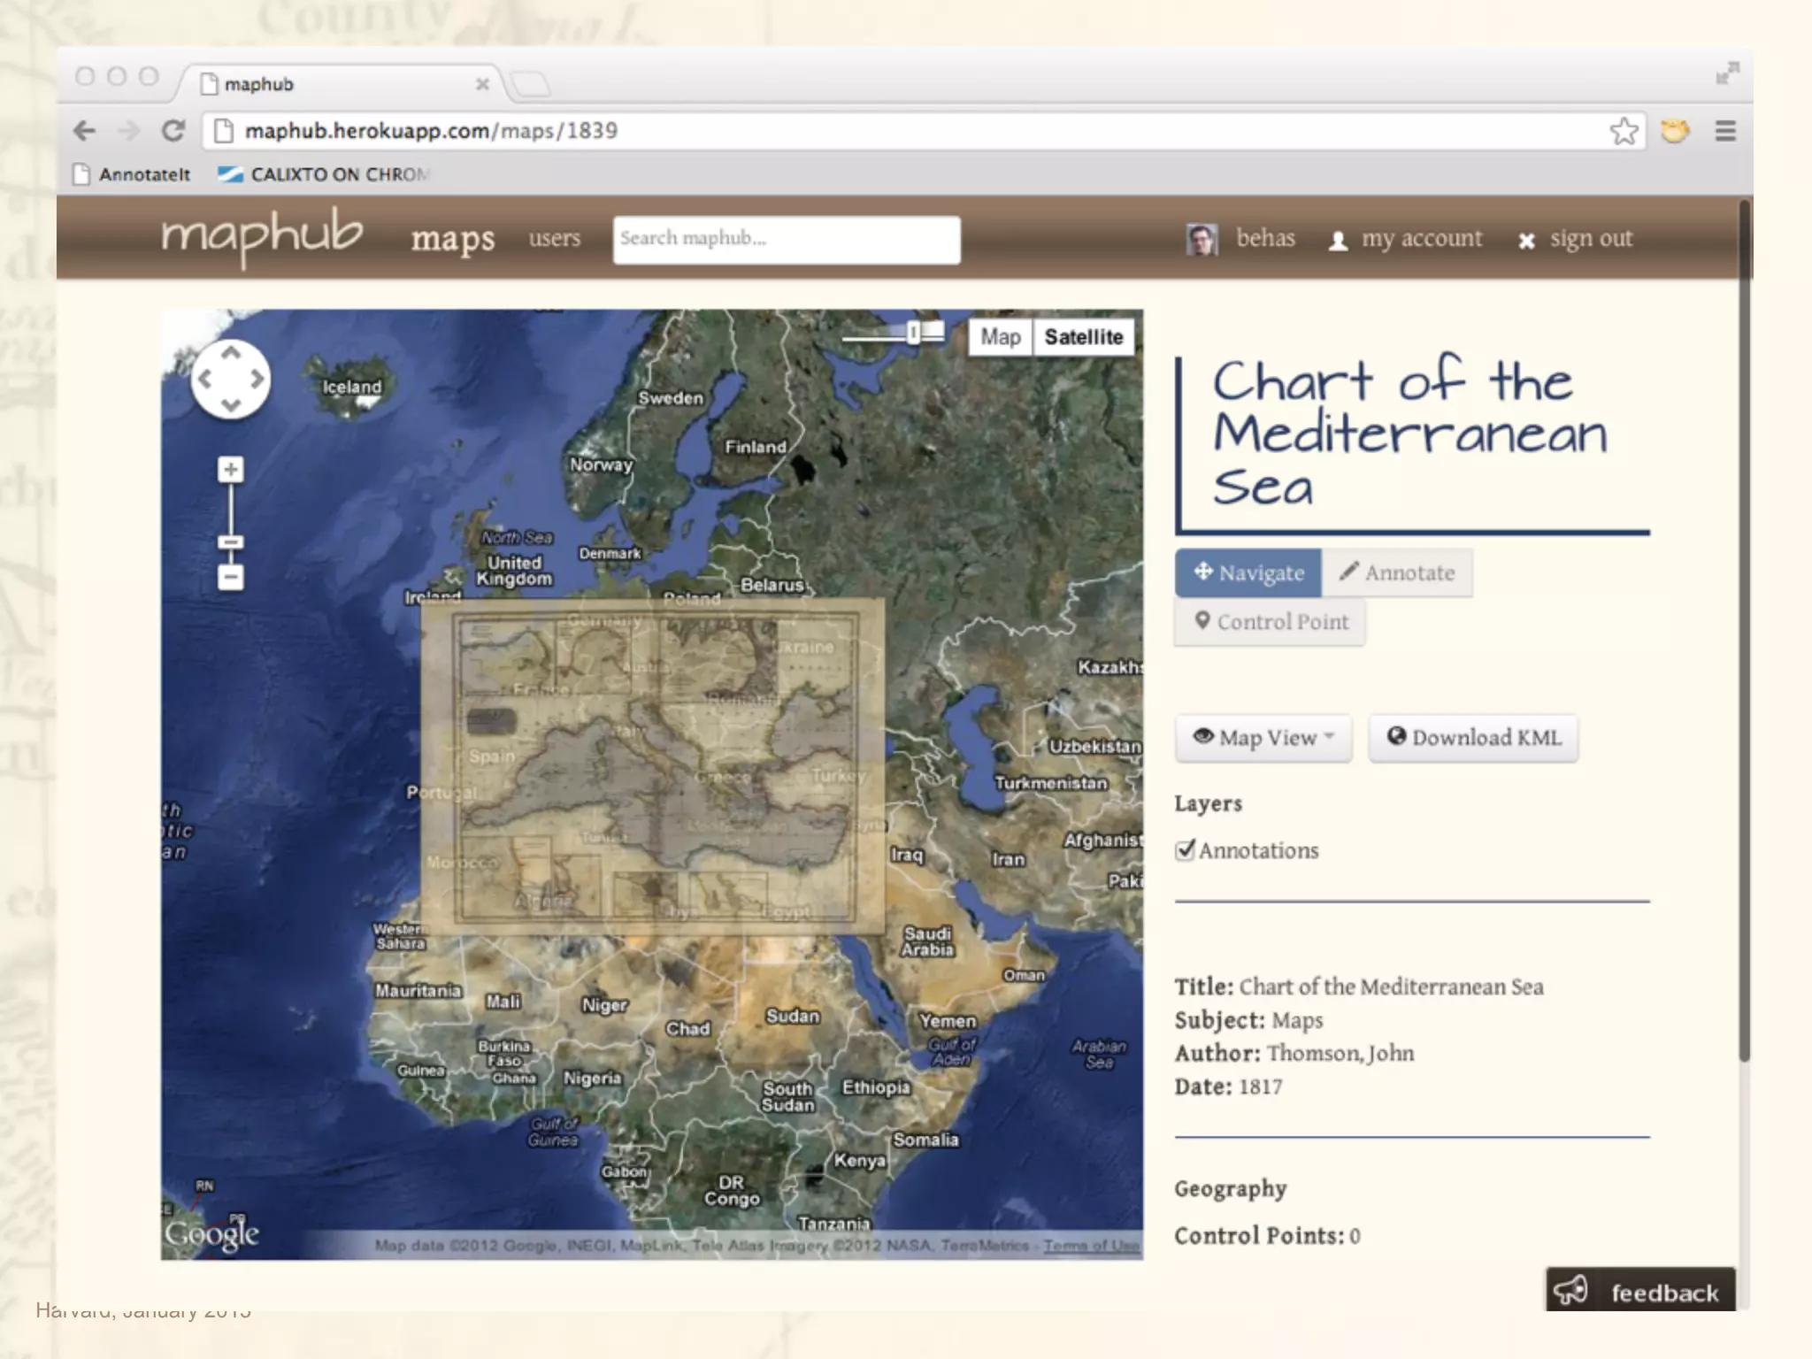
Task: Click the Geography heading
Action: click(1231, 1189)
